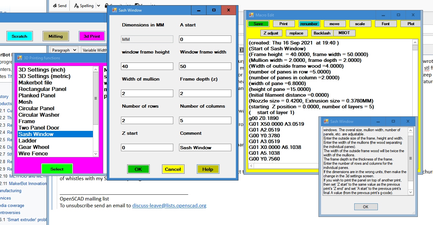Choose the Milling mode button

55,36
